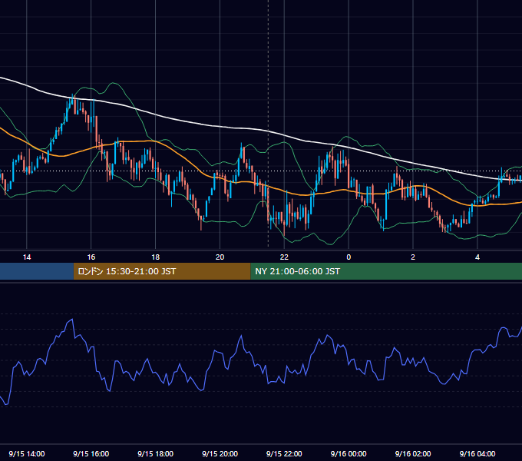This screenshot has width=522, height=461.
Task: Click the 4 hour label on the time axis
Action: click(x=477, y=257)
